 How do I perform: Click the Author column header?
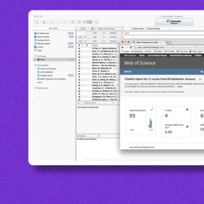[x=105, y=45]
